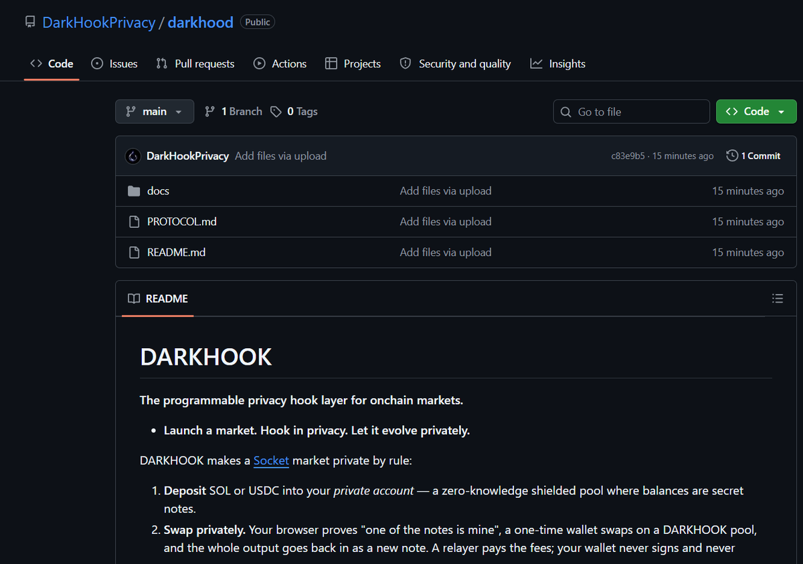Open the darkhood repository name link
Viewport: 803px width, 564px height.
(x=200, y=22)
